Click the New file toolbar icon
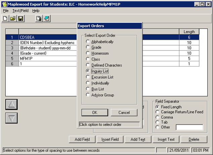Screen dimensions: 213x155 coord(5,19)
